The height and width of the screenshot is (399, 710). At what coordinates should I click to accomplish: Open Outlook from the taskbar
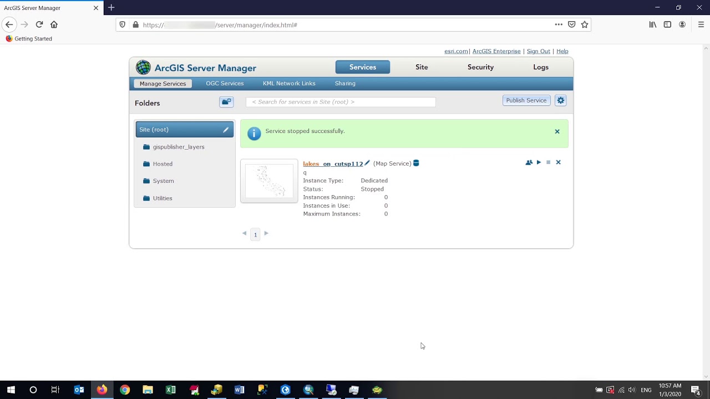[x=79, y=390]
